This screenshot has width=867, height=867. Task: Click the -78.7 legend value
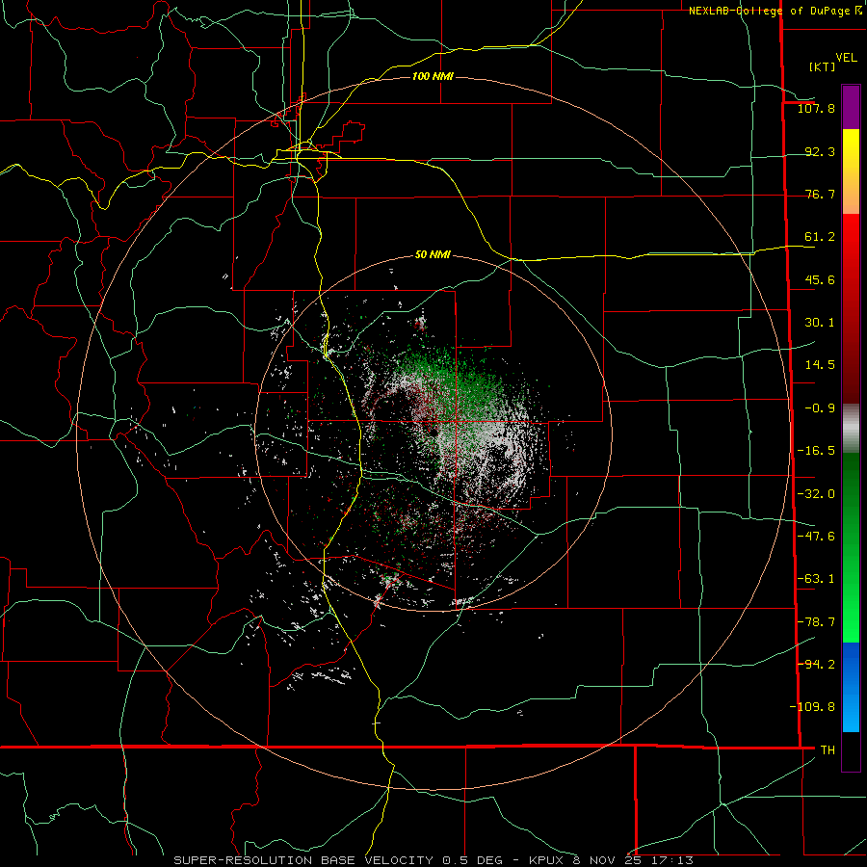tap(816, 622)
